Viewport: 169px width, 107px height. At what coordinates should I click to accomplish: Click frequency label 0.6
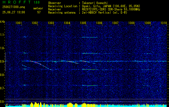pos(2,102)
